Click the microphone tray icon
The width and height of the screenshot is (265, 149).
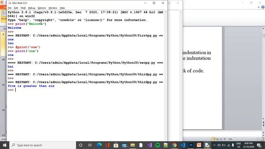coord(233,145)
